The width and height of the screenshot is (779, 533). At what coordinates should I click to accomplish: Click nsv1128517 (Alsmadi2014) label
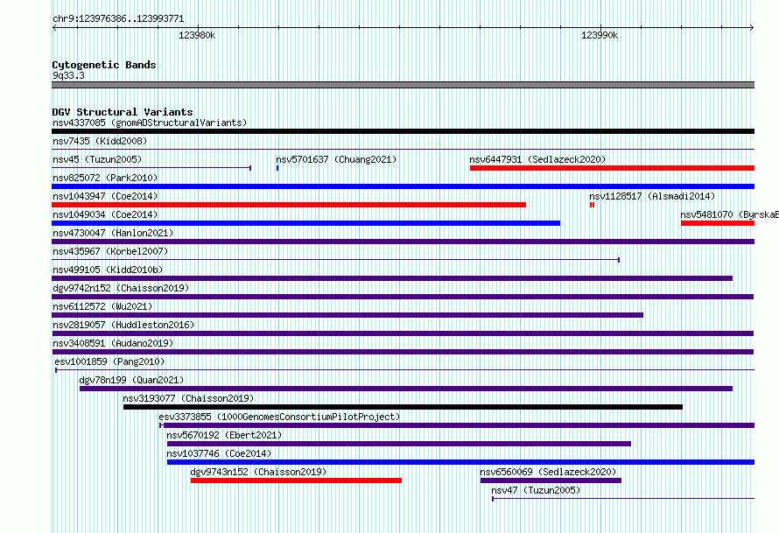652,196
